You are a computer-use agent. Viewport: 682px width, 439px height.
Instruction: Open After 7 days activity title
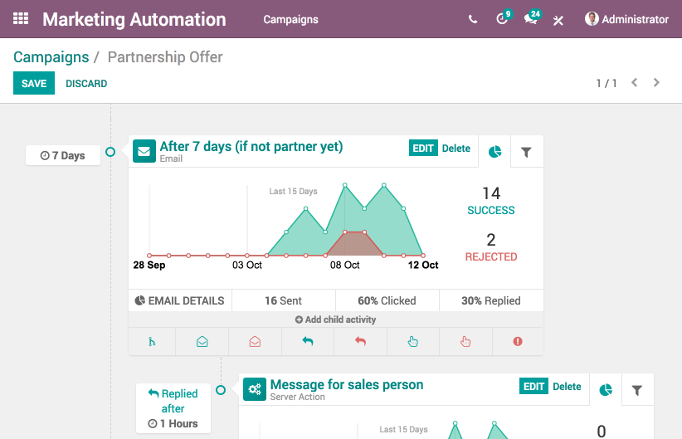coord(251,147)
